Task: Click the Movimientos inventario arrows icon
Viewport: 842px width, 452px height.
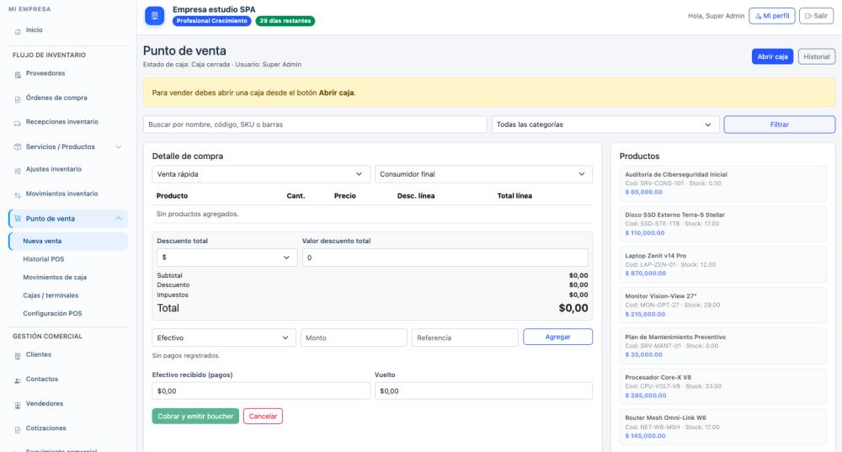Action: click(x=18, y=194)
